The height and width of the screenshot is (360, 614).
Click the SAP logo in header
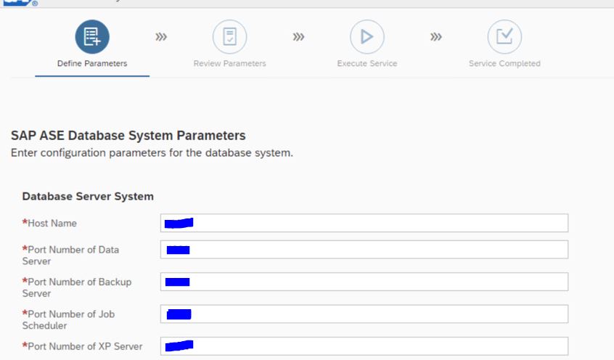pyautogui.click(x=19, y=3)
